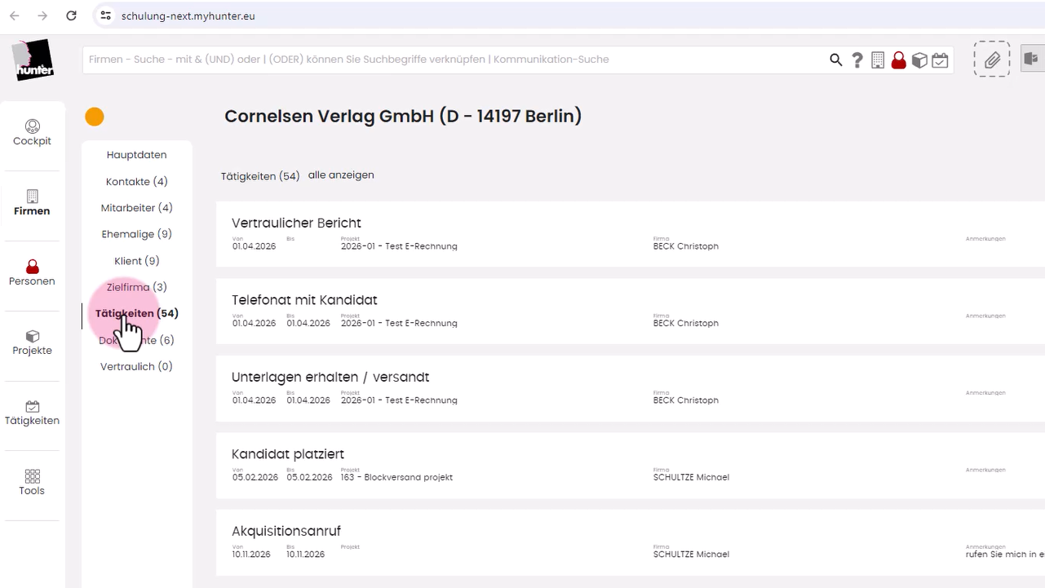The height and width of the screenshot is (588, 1045).
Task: Click the project cube icon in search bar
Action: tap(919, 60)
